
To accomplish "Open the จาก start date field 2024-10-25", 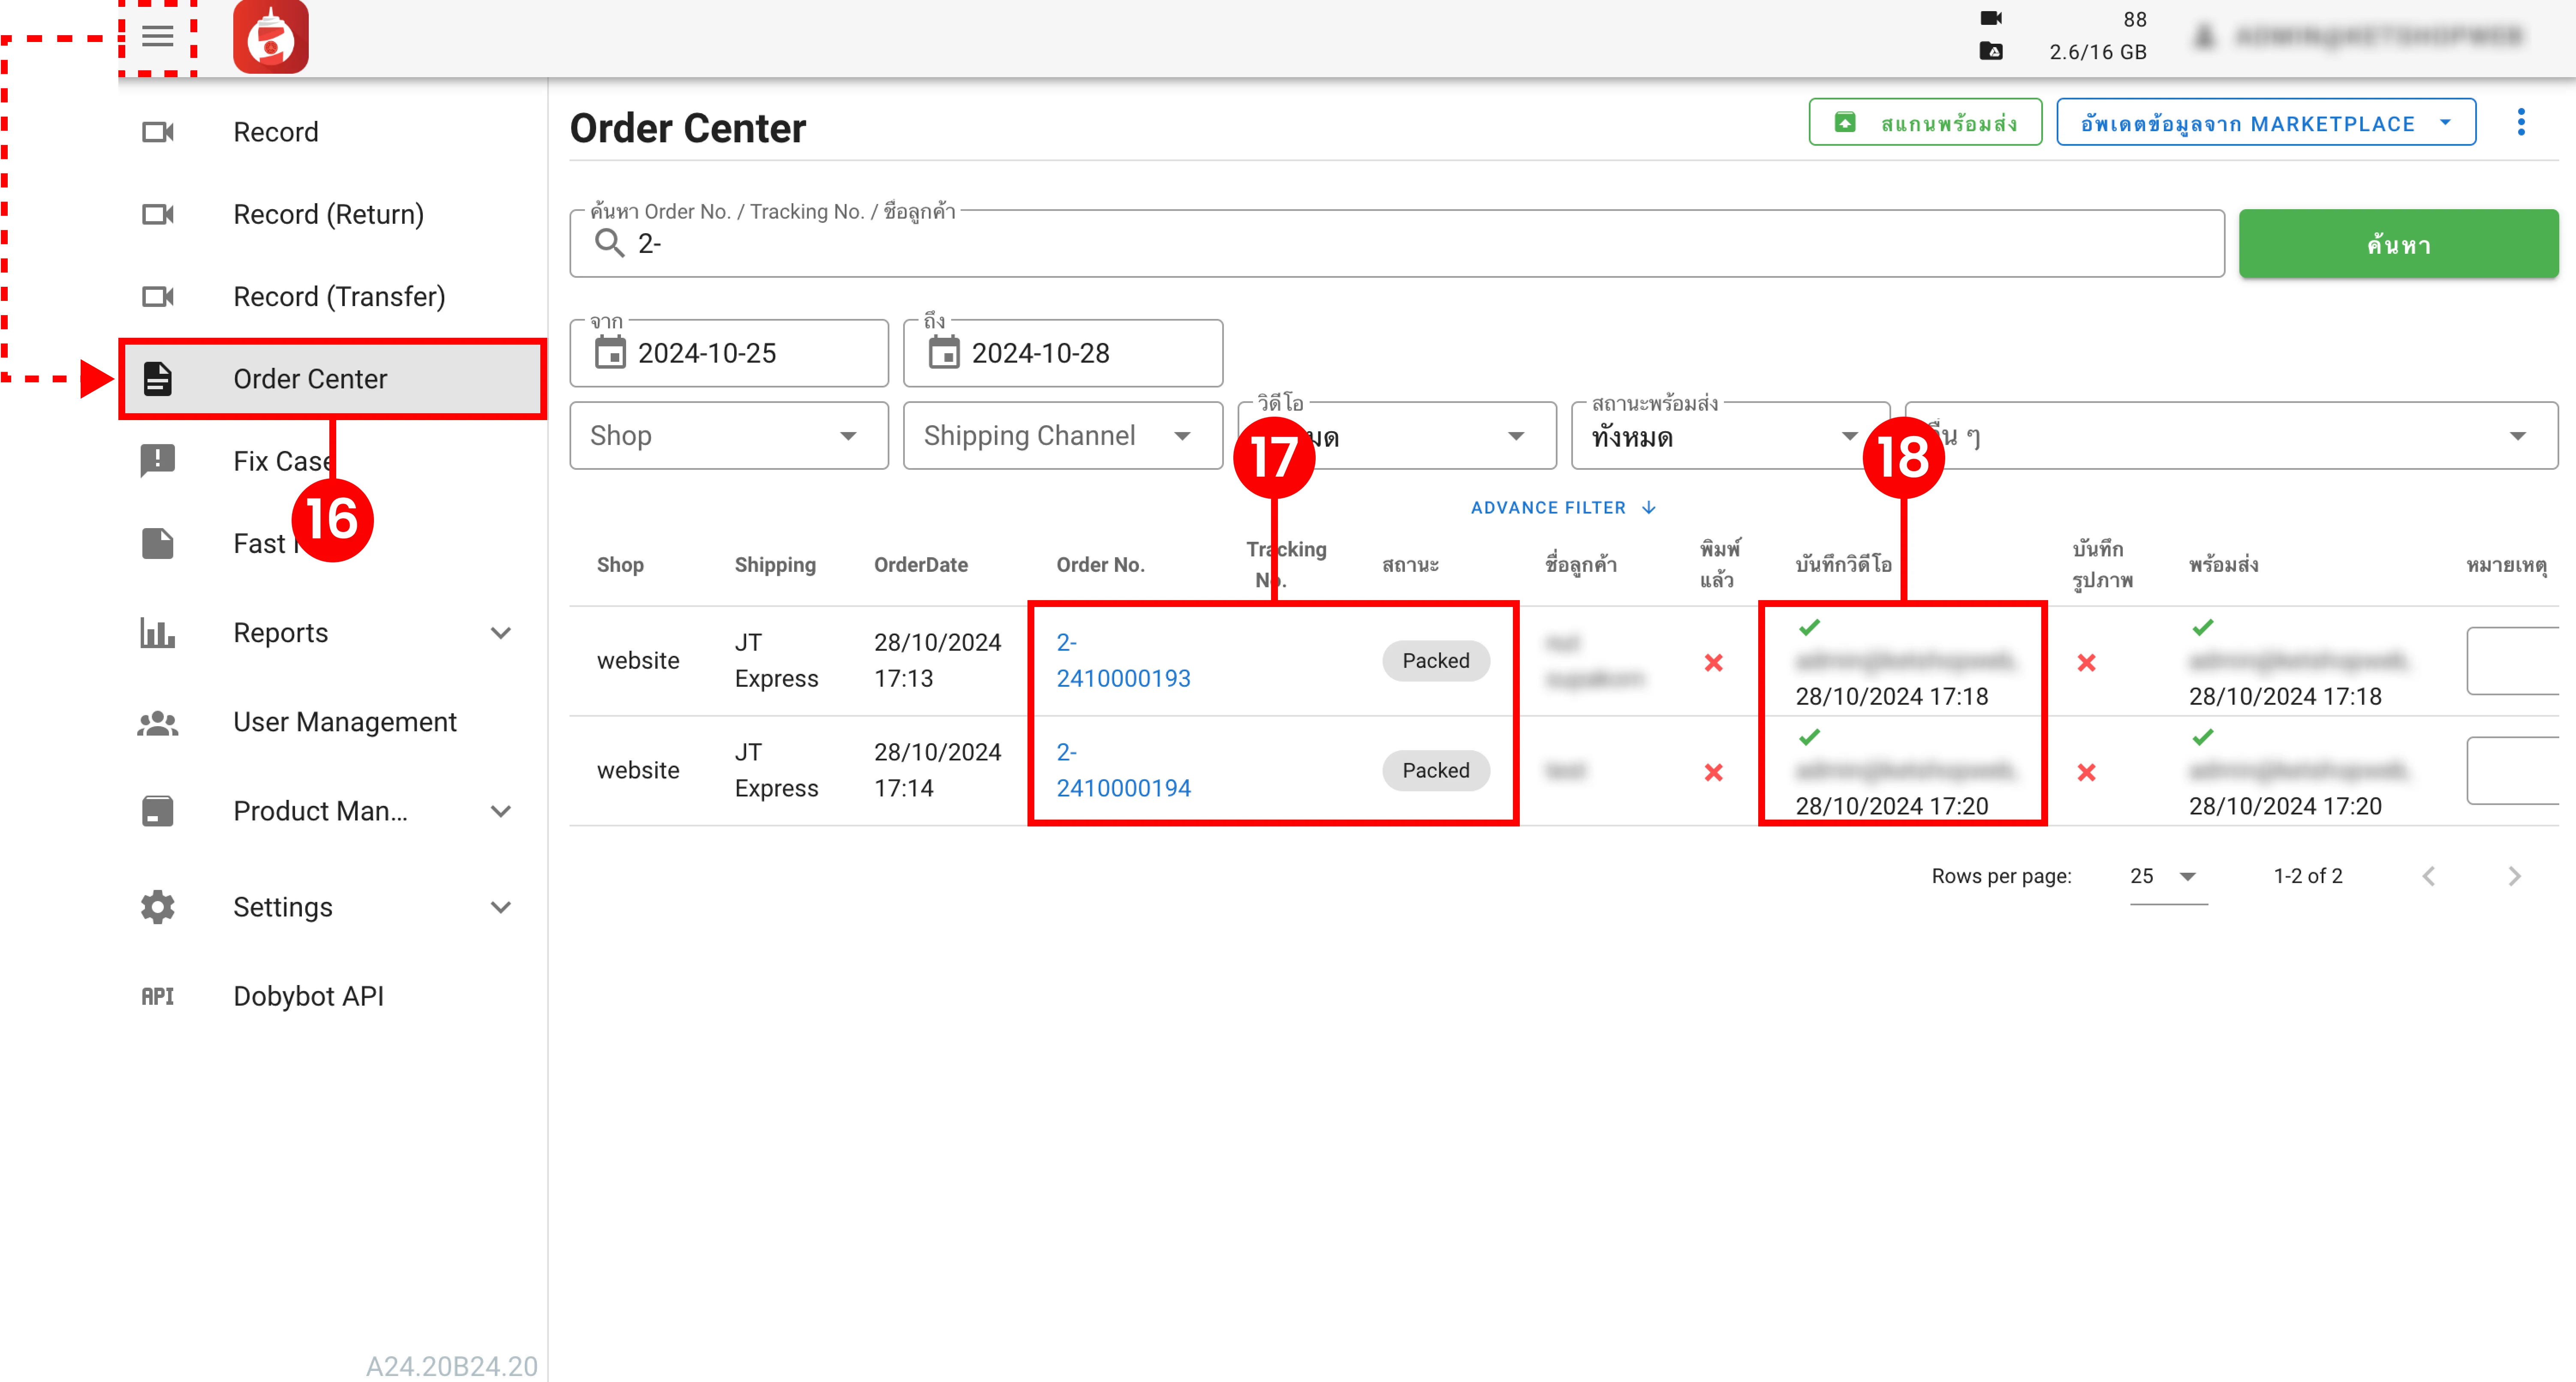I will pyautogui.click(x=729, y=353).
